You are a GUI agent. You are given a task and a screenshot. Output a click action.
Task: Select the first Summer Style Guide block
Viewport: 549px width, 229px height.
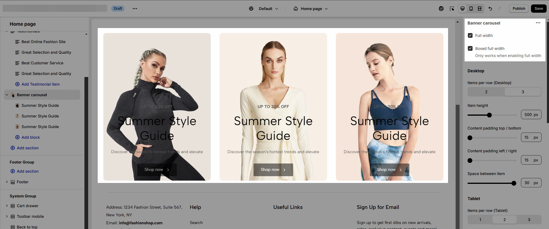coord(40,106)
